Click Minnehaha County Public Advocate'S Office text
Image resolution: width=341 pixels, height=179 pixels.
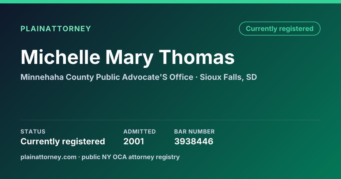(107, 77)
